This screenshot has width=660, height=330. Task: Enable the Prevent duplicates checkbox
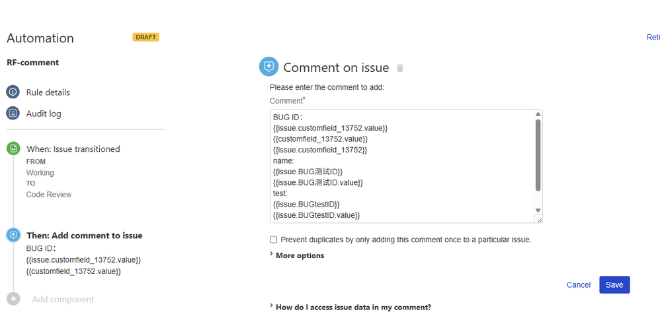click(x=274, y=240)
